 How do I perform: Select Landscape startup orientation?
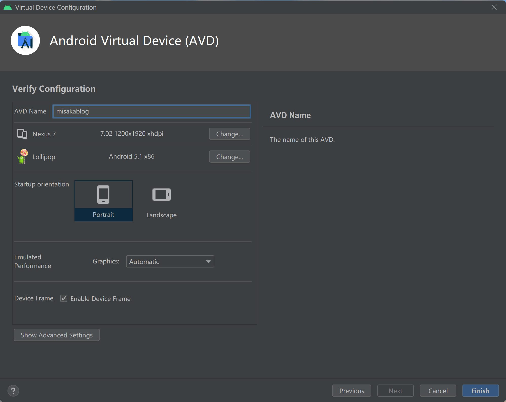tap(161, 215)
